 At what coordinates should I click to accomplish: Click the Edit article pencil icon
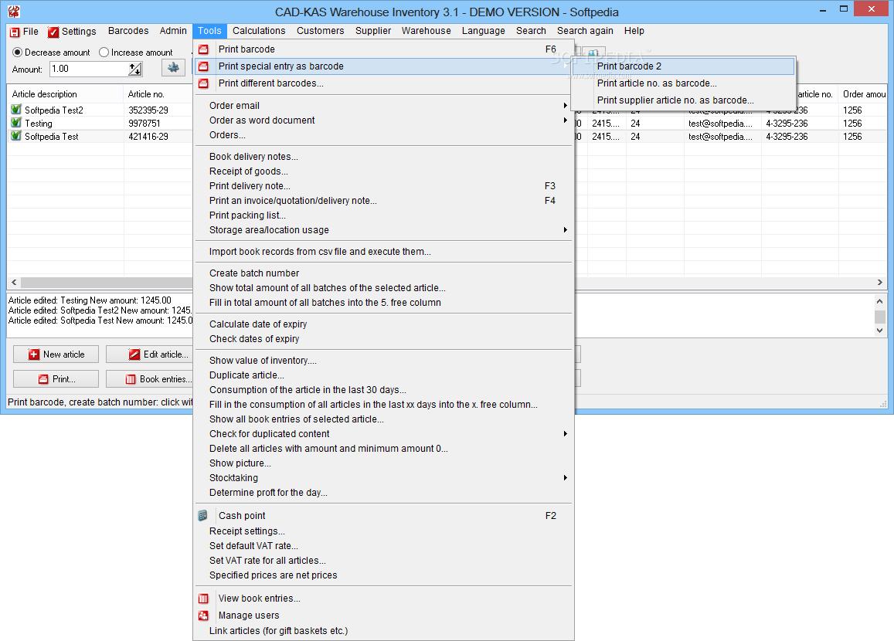[x=134, y=354]
